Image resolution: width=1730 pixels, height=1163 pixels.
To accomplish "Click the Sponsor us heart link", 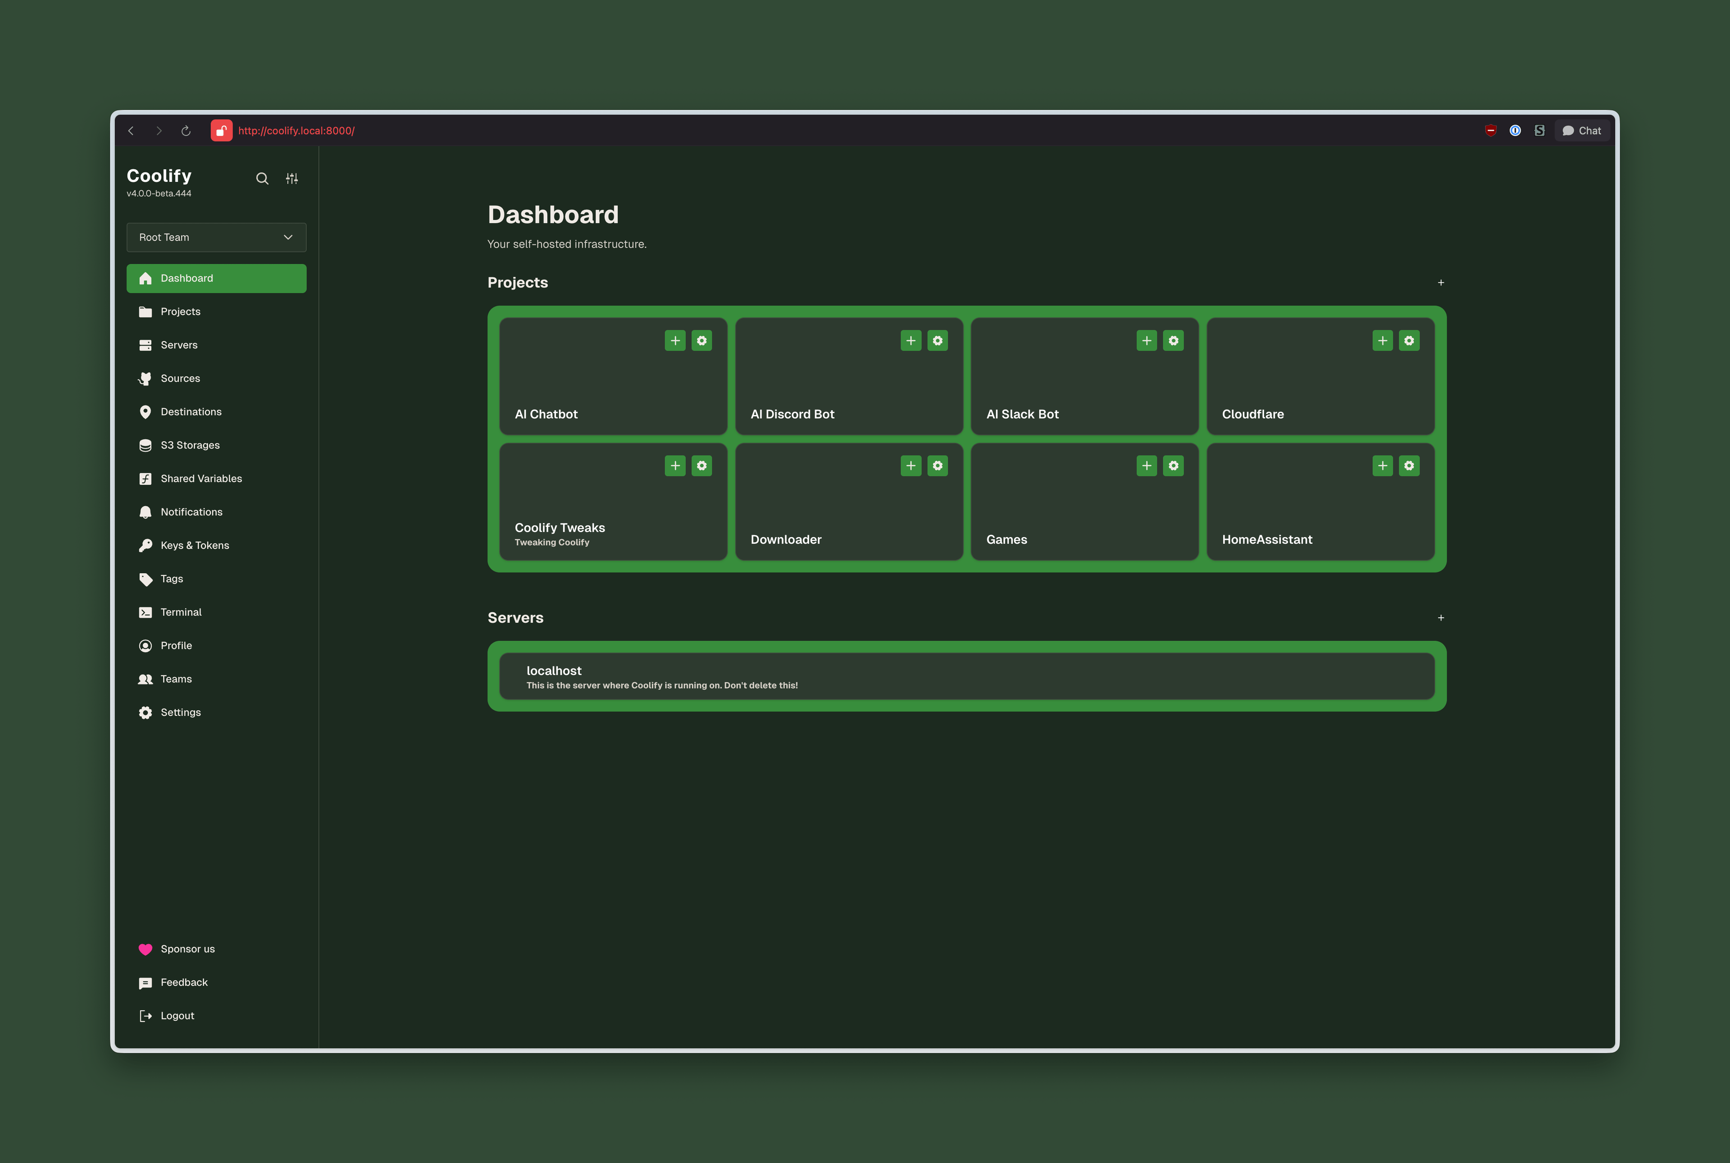I will click(x=187, y=949).
